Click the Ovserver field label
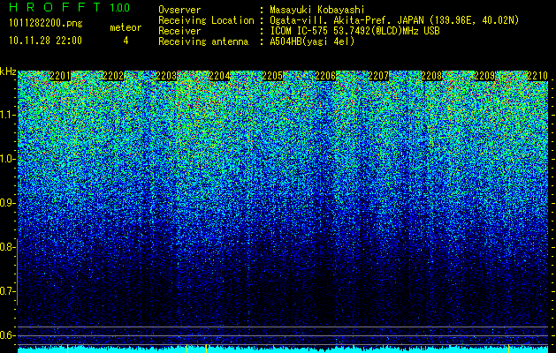 click(x=179, y=10)
